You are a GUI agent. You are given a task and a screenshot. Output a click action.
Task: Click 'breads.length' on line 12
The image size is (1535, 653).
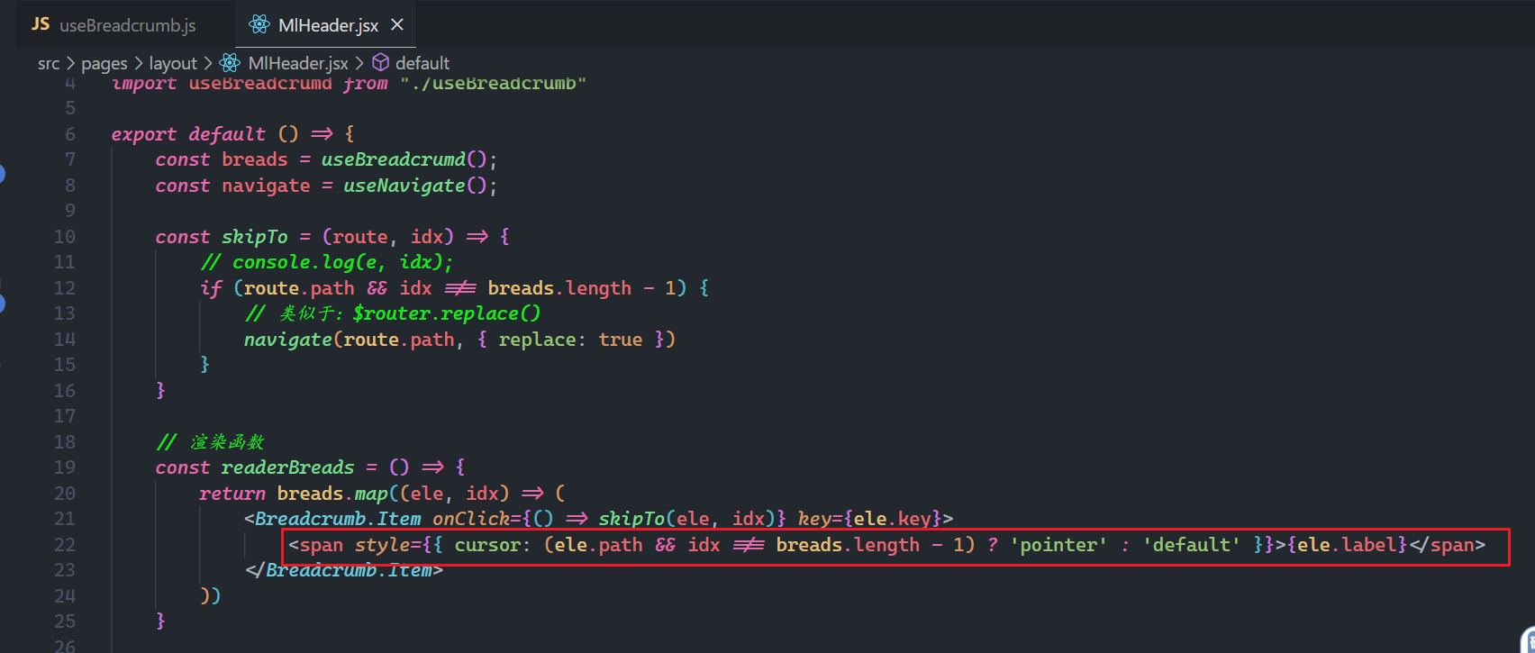coord(559,288)
